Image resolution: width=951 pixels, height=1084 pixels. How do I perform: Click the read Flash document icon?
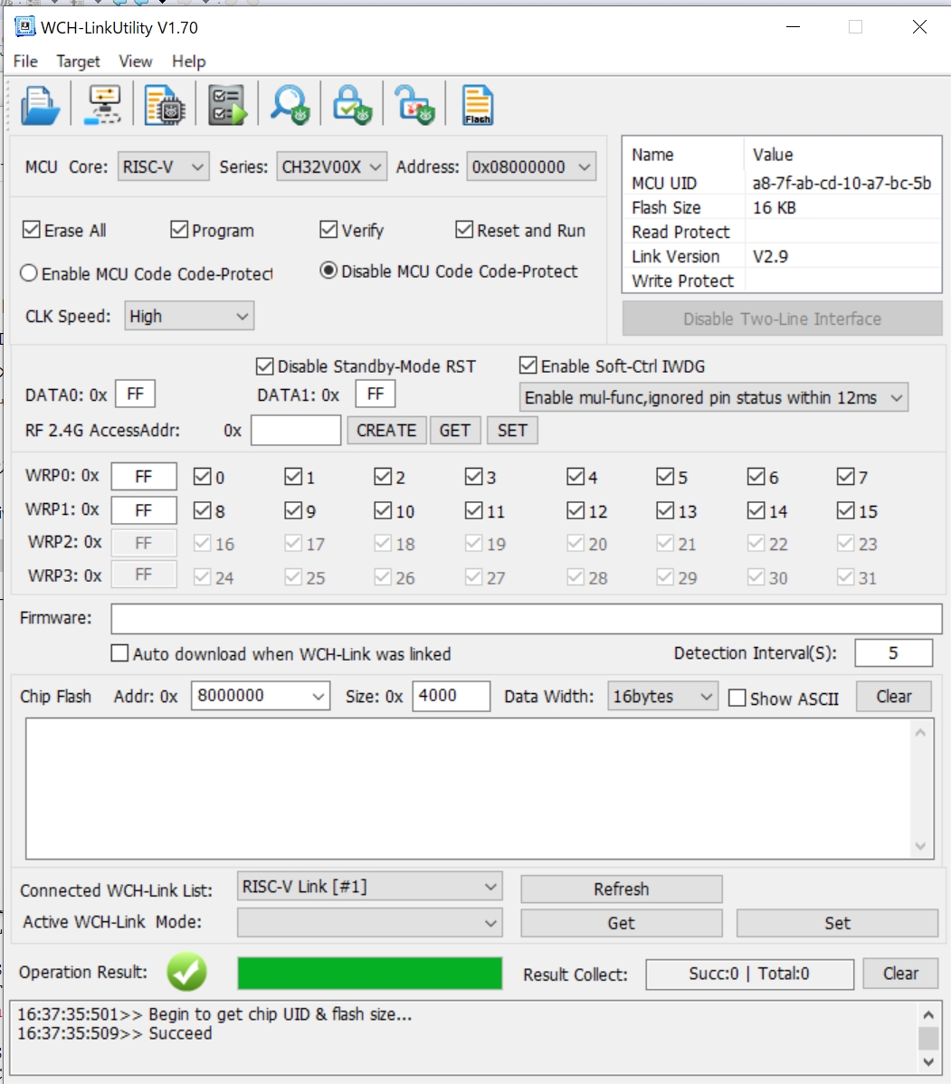point(478,105)
